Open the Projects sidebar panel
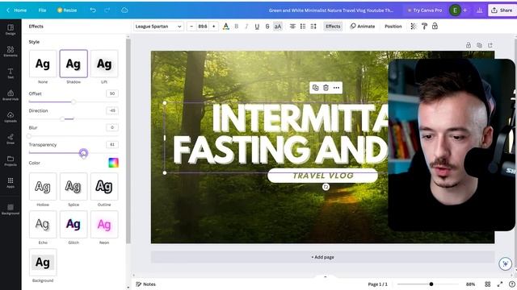Screen dimensions: 517x290 [11, 160]
